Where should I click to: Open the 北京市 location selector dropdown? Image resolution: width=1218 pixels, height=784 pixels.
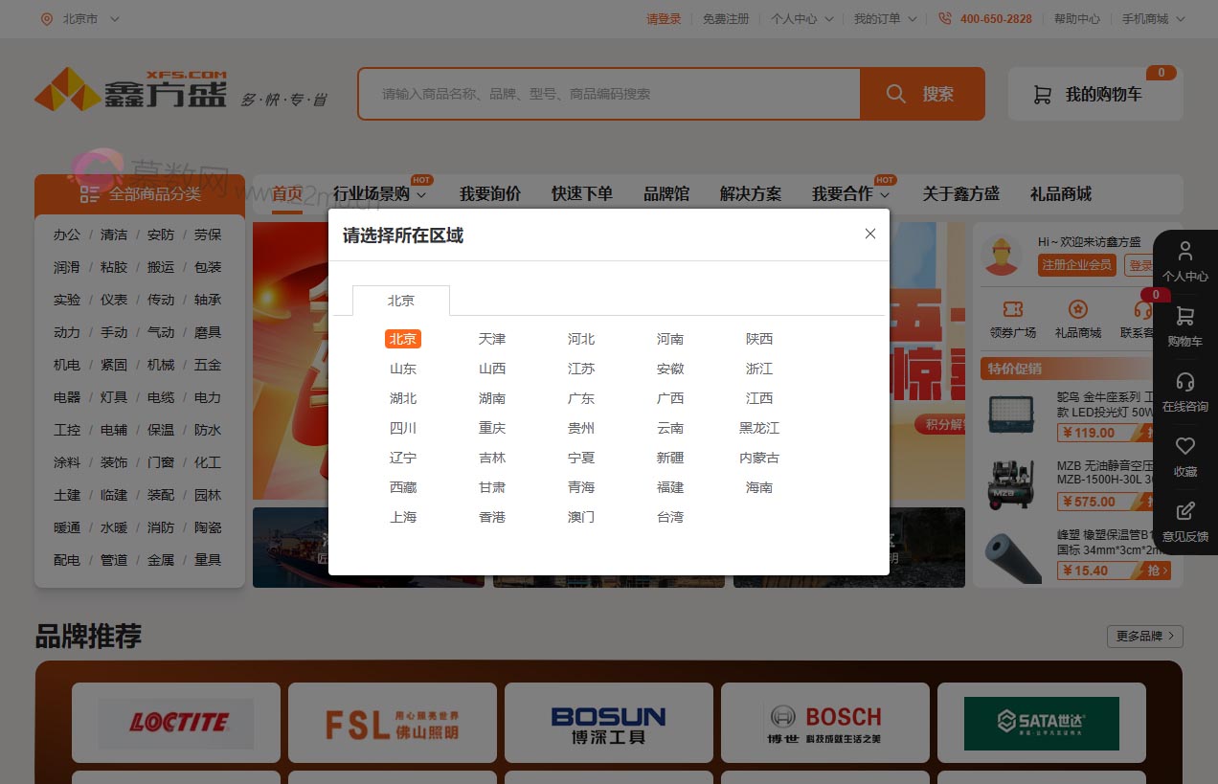[x=80, y=18]
